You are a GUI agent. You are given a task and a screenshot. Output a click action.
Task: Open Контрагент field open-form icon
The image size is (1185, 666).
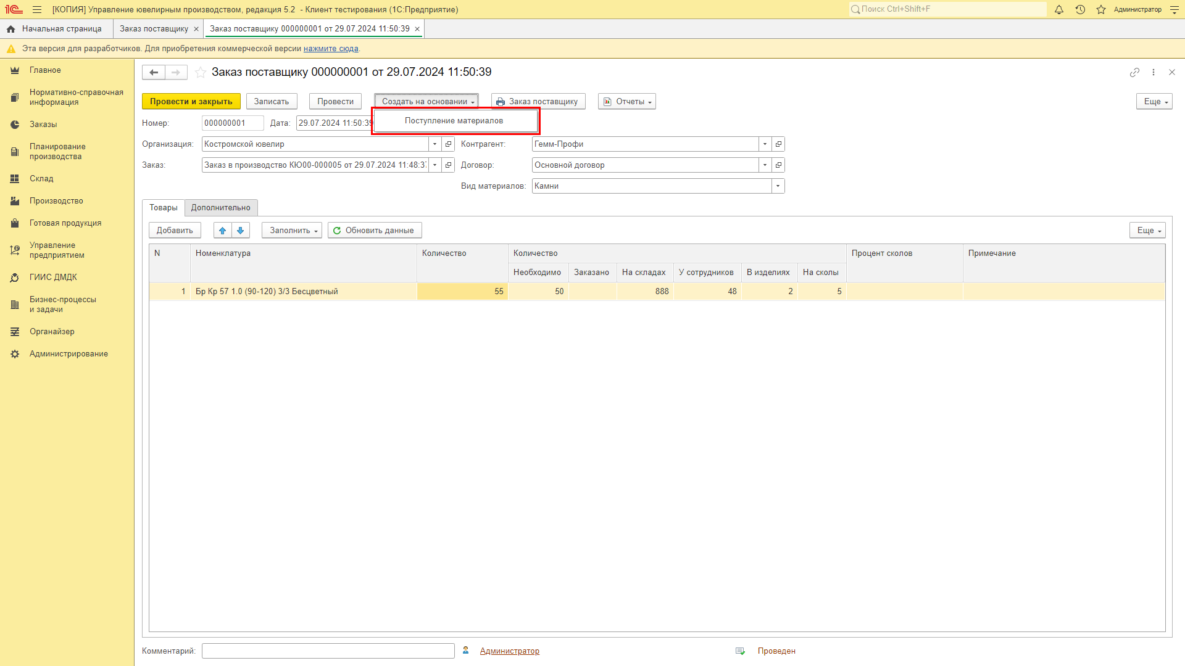coord(778,144)
